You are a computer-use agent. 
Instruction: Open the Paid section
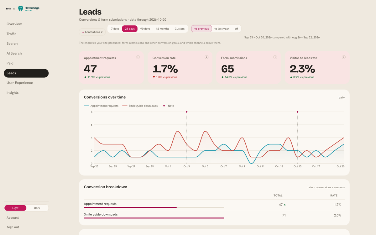click(x=26, y=63)
